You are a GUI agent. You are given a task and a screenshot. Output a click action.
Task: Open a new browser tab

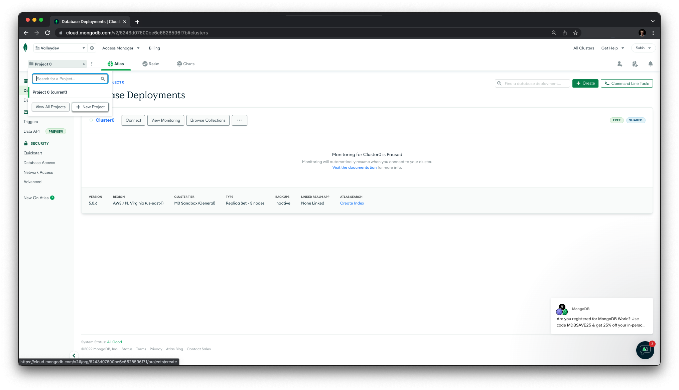point(137,22)
